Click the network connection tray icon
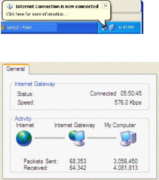The width and height of the screenshot is (159, 180). (x=111, y=27)
